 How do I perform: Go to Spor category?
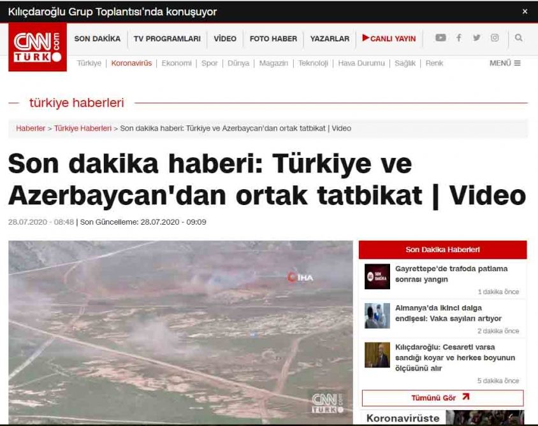pos(209,63)
